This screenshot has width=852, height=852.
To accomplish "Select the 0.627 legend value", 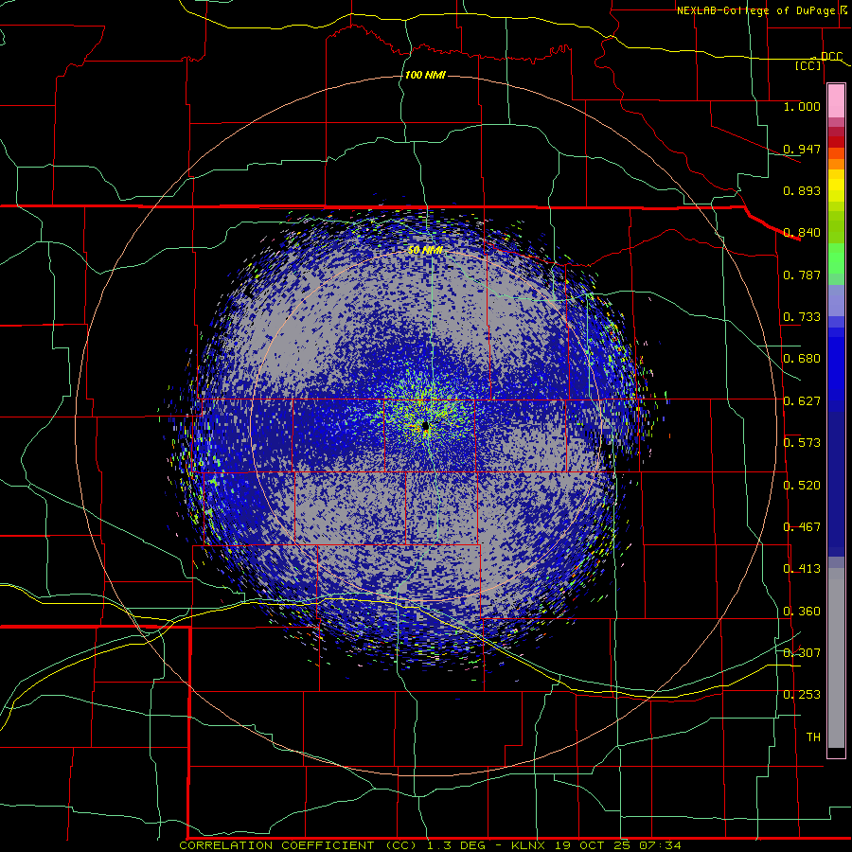I will click(x=802, y=401).
